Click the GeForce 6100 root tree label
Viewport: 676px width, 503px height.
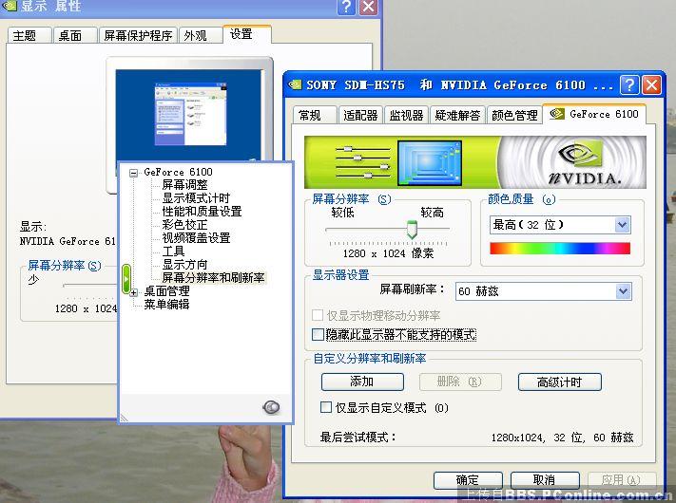point(178,172)
